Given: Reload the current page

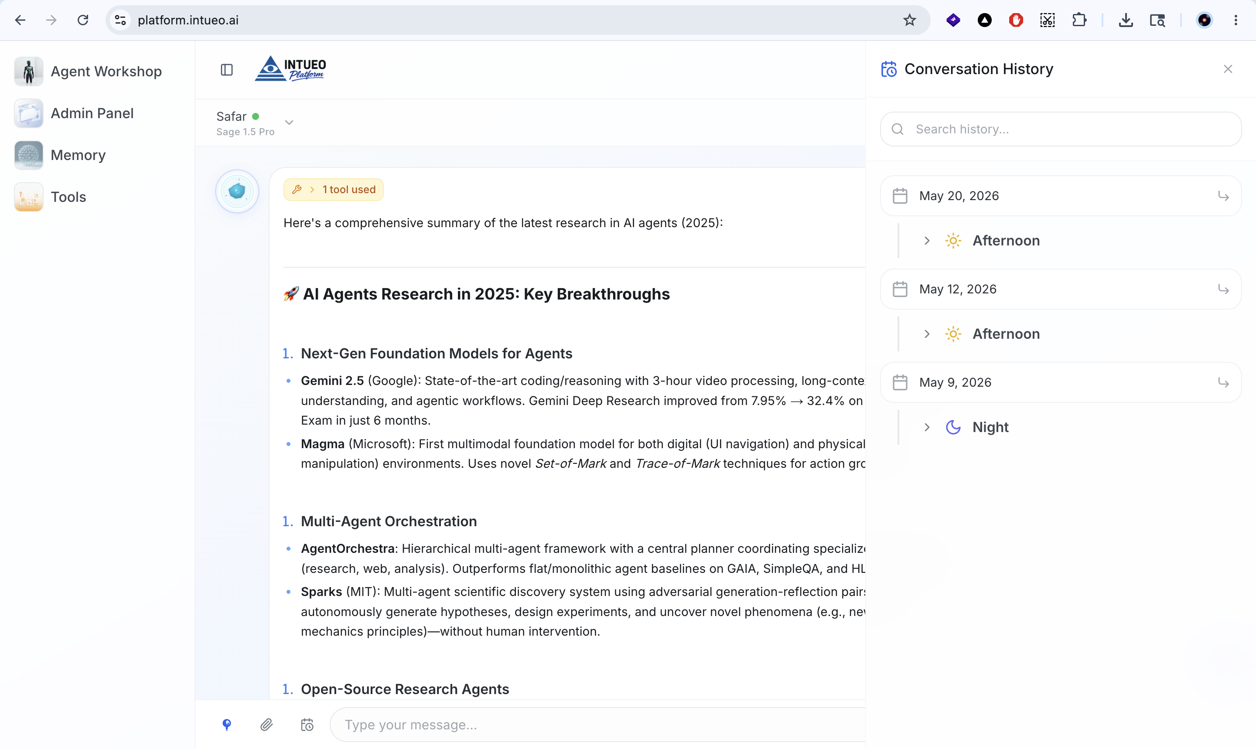Looking at the screenshot, I should [83, 20].
